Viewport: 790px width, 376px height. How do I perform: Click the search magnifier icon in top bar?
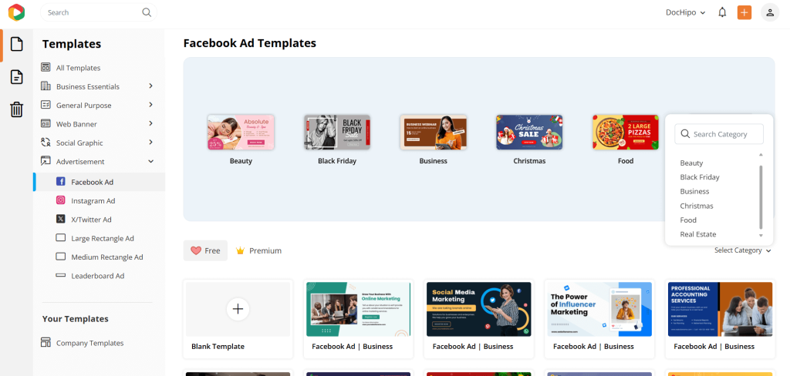coord(147,12)
